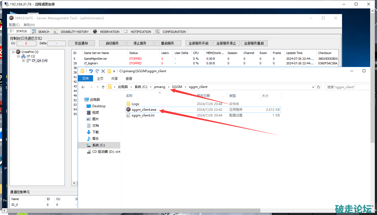
Task: Open the 查看 (View) ribbon tab
Action: (x=129, y=78)
